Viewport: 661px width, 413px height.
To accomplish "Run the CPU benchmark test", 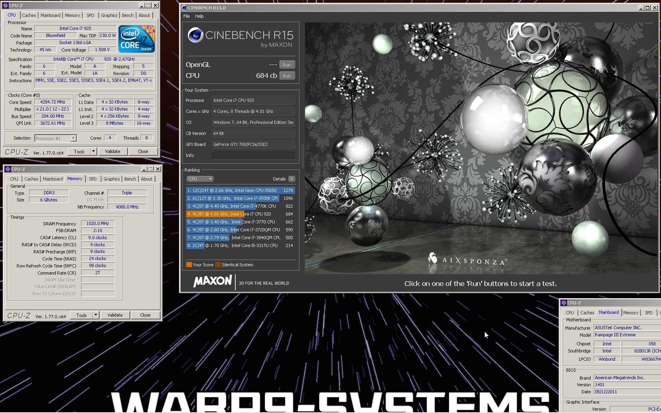I will pos(287,76).
